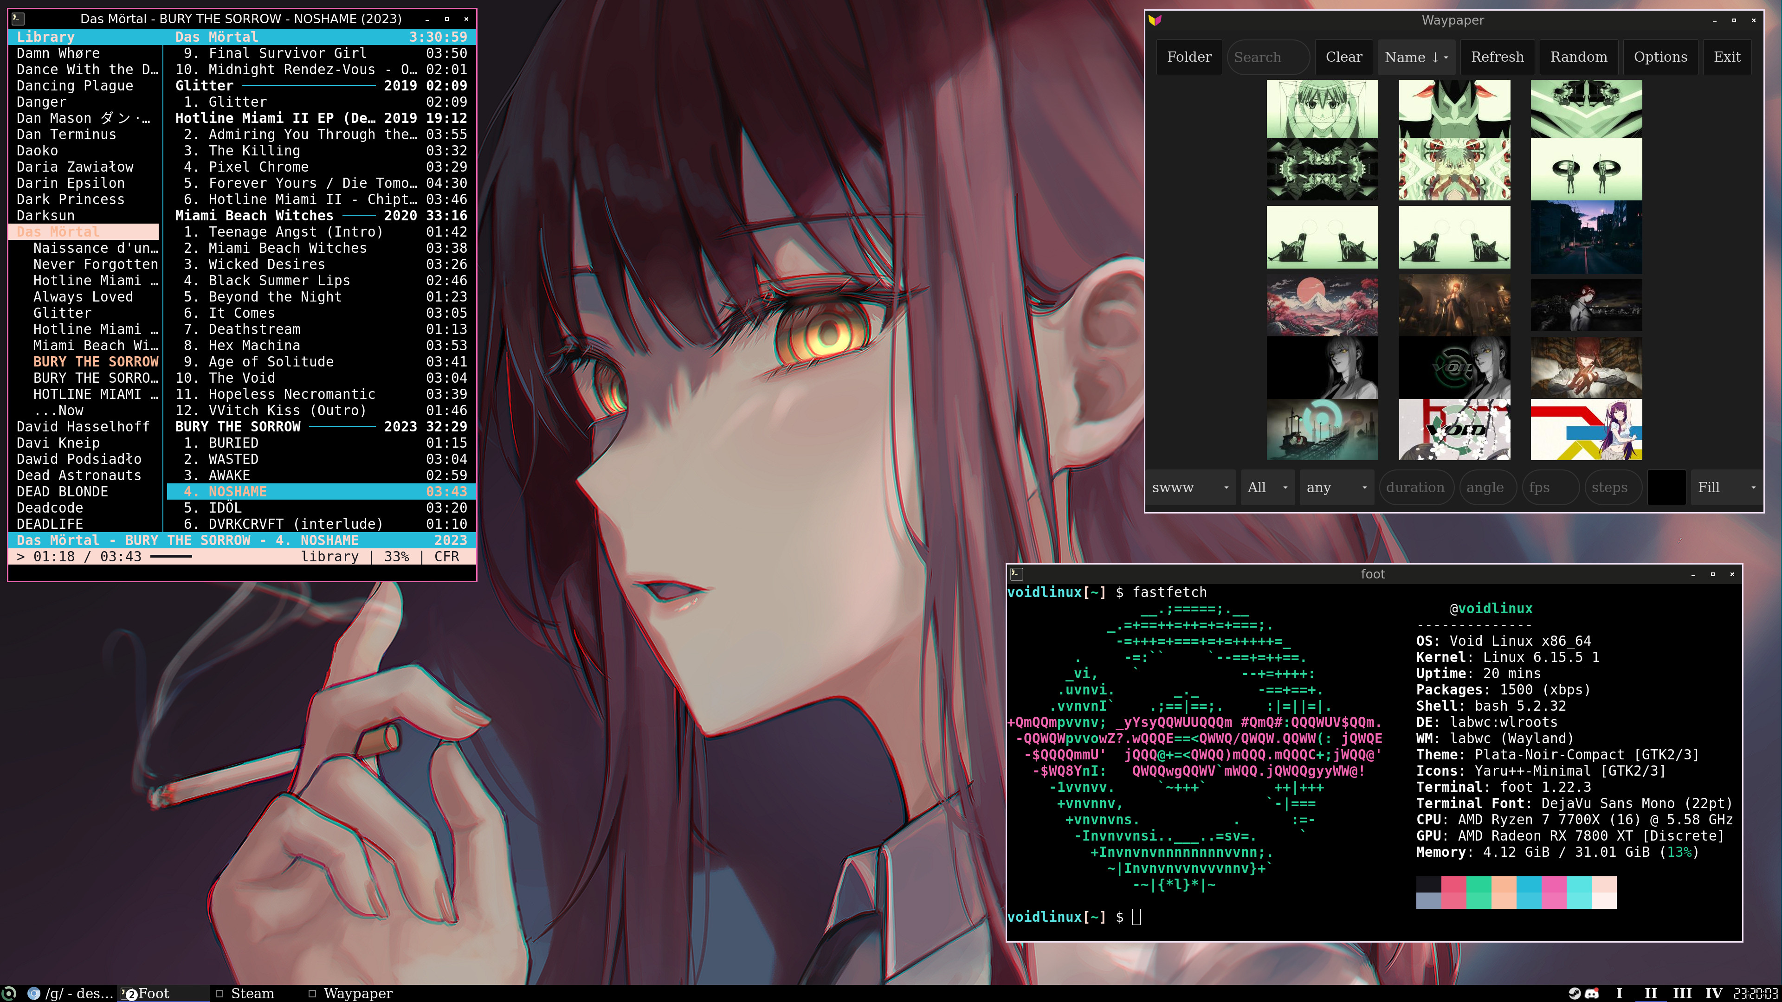
Task: Select track 6. DVRKCRVFT (interlude)
Action: click(321, 524)
